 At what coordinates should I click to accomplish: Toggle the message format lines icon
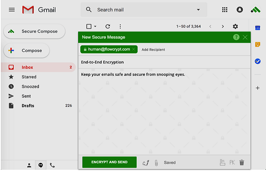pos(222,162)
